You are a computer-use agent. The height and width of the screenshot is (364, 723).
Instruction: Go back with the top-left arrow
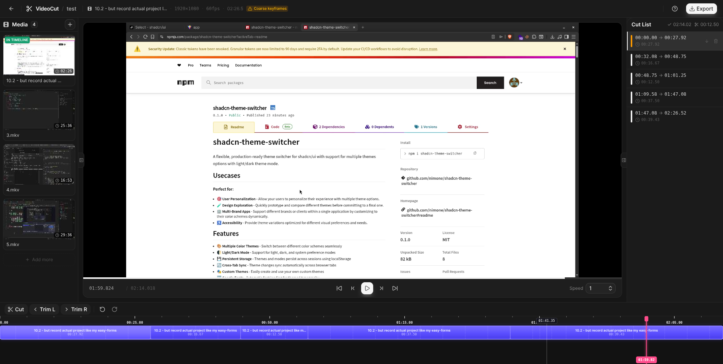(x=11, y=9)
